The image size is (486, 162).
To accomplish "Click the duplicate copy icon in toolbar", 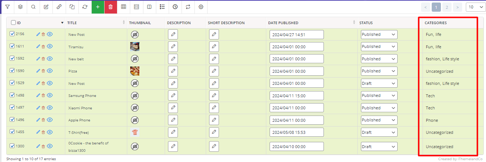I will point(72,7).
